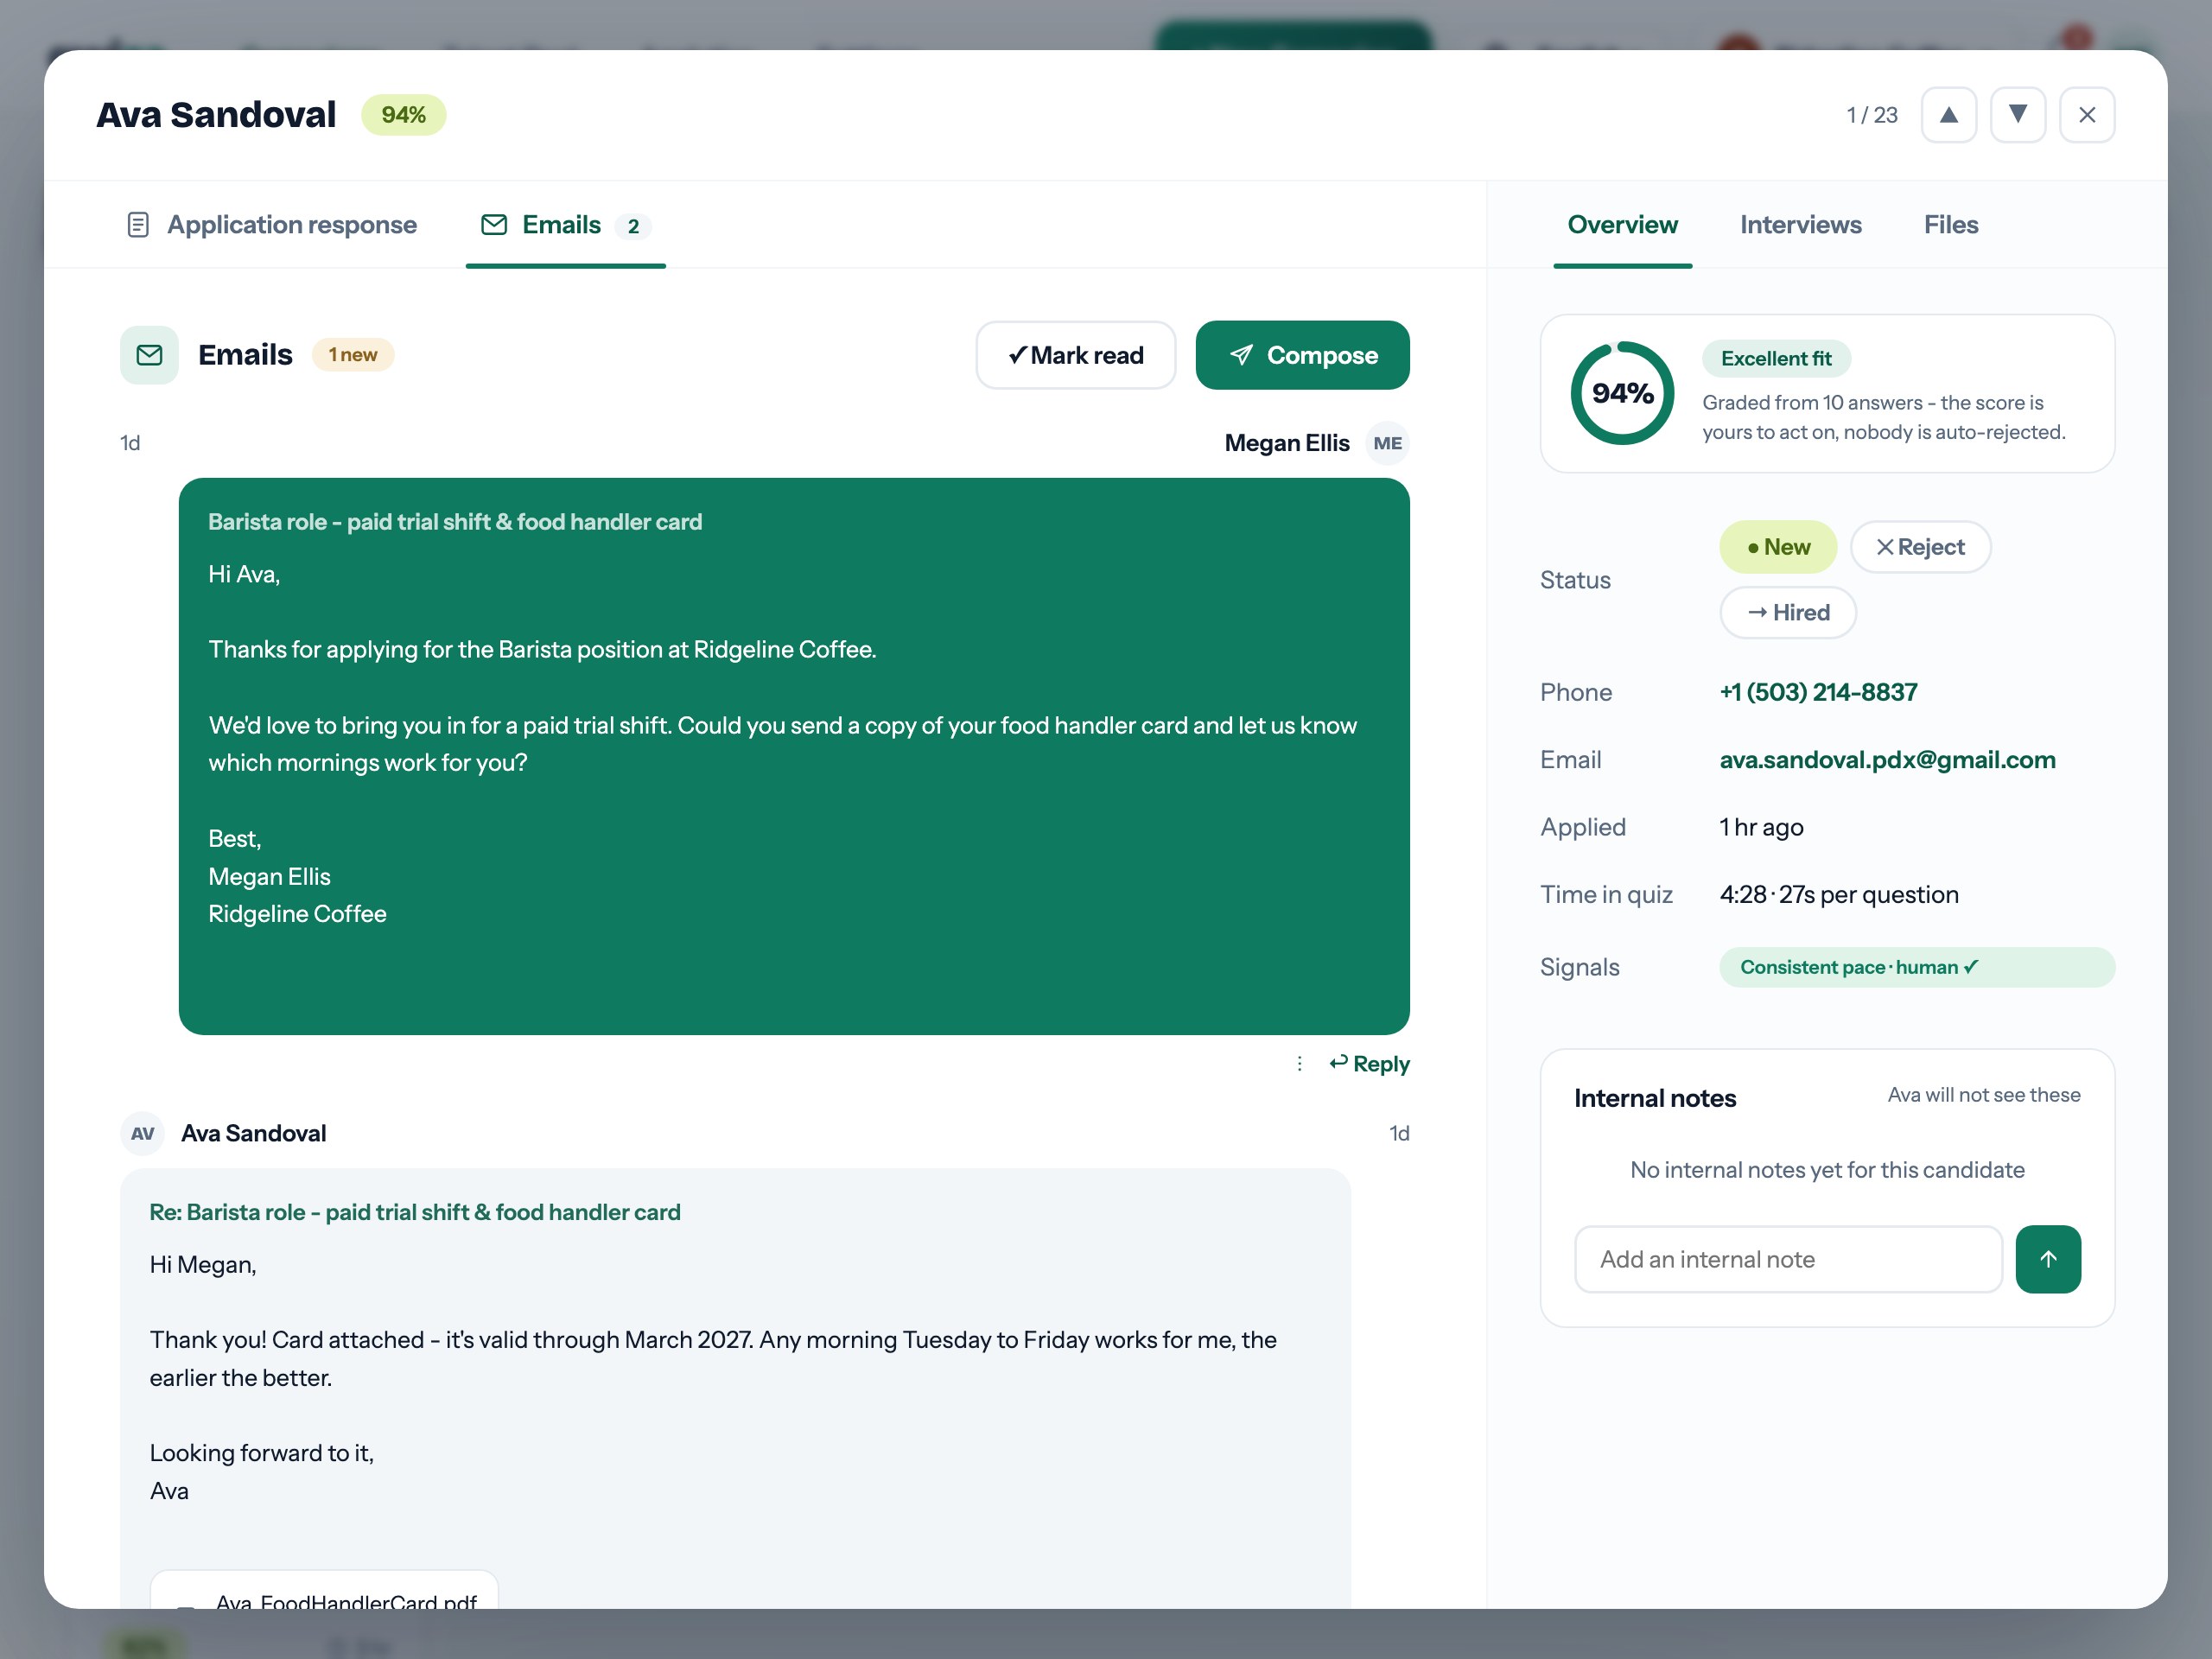Click the 1 / 23 candidate counter
The image size is (2212, 1659).
[x=1871, y=115]
